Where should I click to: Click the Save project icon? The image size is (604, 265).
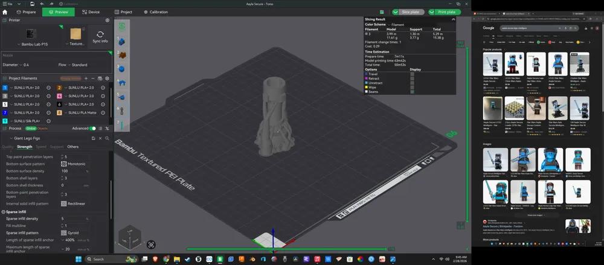pos(33,4)
